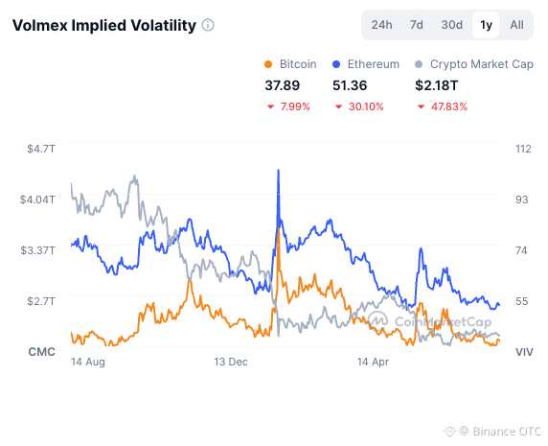The width and height of the screenshot is (548, 446).
Task: Click the Binance OTC logo icon
Action: pos(449,431)
